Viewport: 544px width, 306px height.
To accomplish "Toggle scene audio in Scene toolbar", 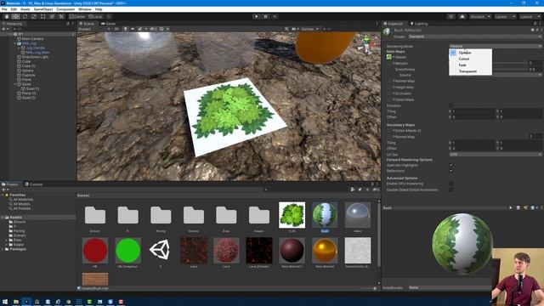I will (133, 29).
